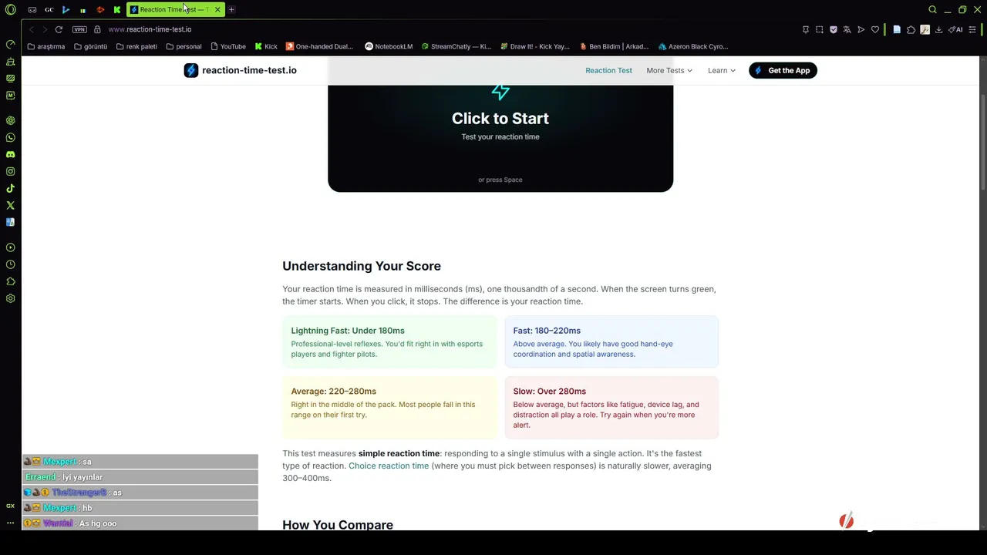
Task: Open X (Twitter) sidebar panel
Action: click(x=10, y=205)
